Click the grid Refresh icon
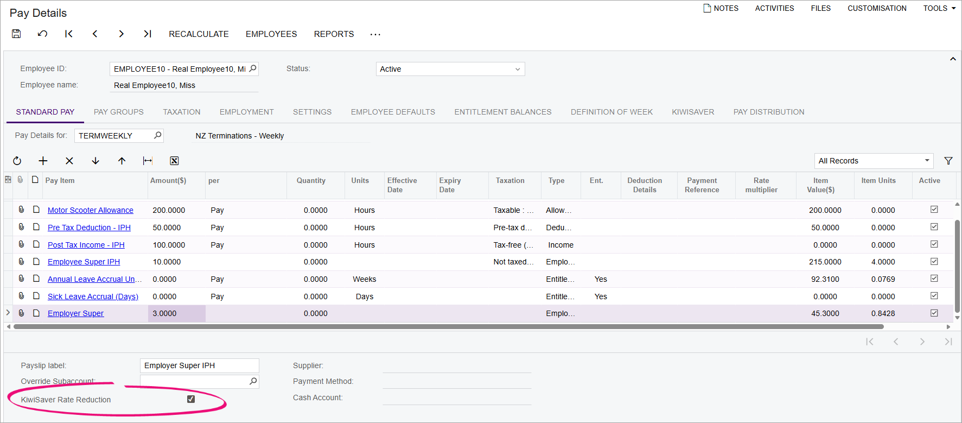Screen dimensions: 962x423 point(17,161)
